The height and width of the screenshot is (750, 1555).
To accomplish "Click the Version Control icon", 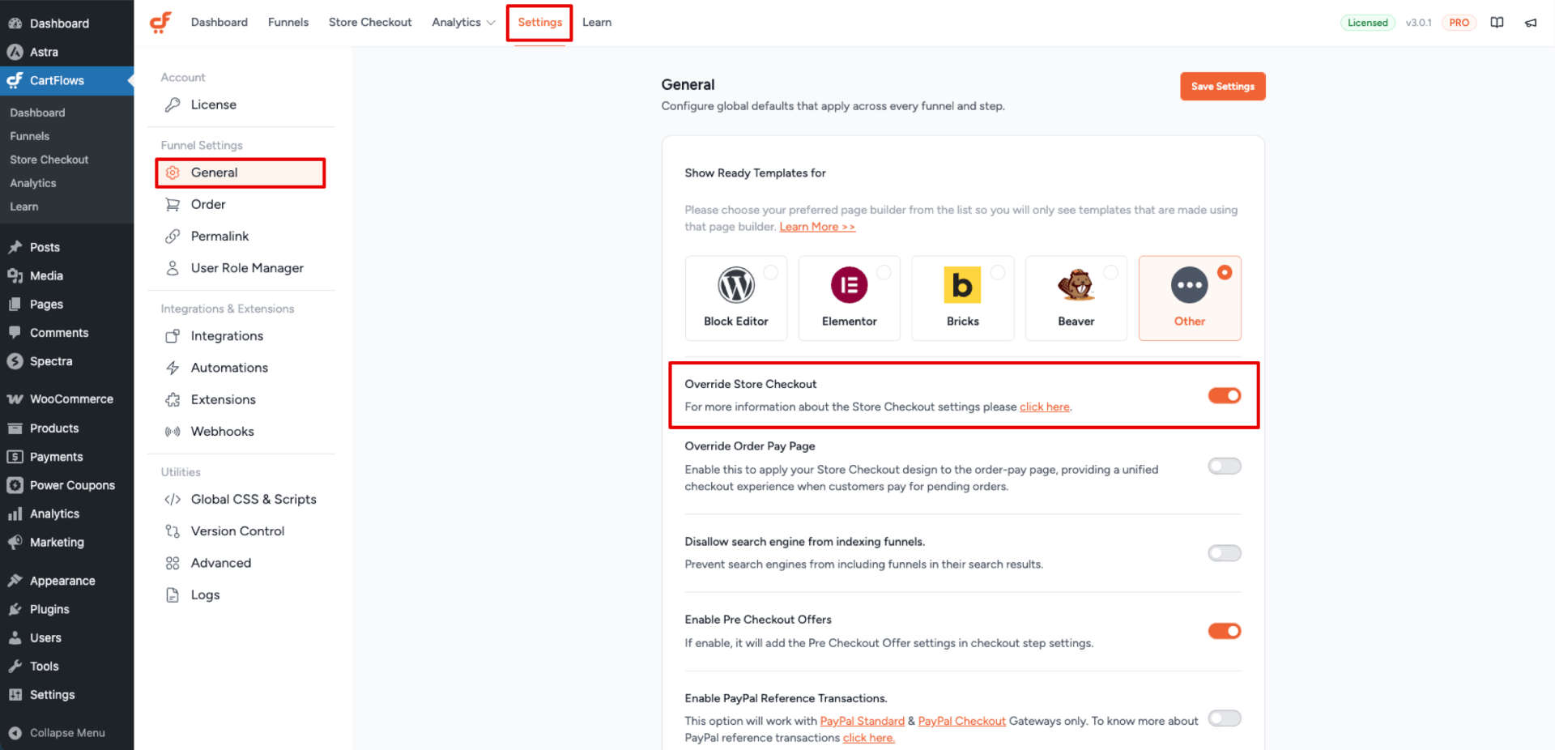I will (173, 531).
